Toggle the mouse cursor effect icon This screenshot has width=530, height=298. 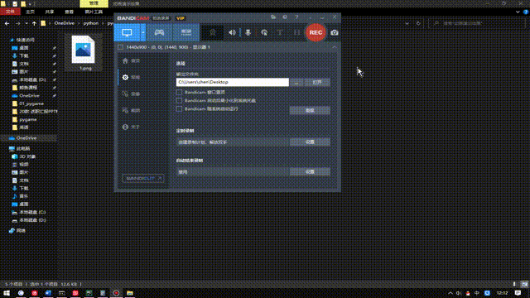[x=264, y=33]
